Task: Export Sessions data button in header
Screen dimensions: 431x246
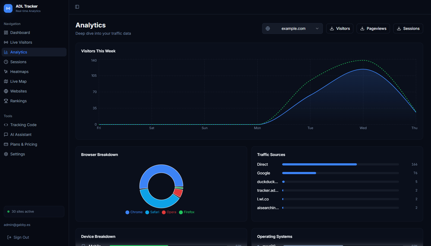Action: coord(408,28)
